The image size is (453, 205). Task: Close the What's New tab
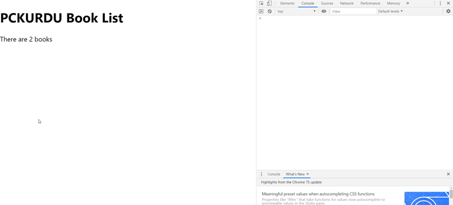[307, 174]
